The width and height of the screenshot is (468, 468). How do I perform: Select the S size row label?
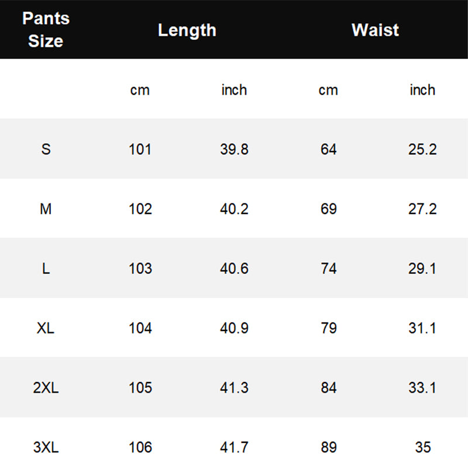click(x=46, y=149)
